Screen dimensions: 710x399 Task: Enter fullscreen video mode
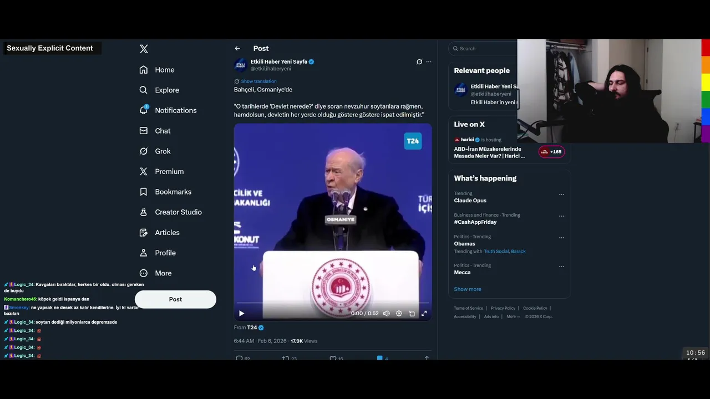424,314
